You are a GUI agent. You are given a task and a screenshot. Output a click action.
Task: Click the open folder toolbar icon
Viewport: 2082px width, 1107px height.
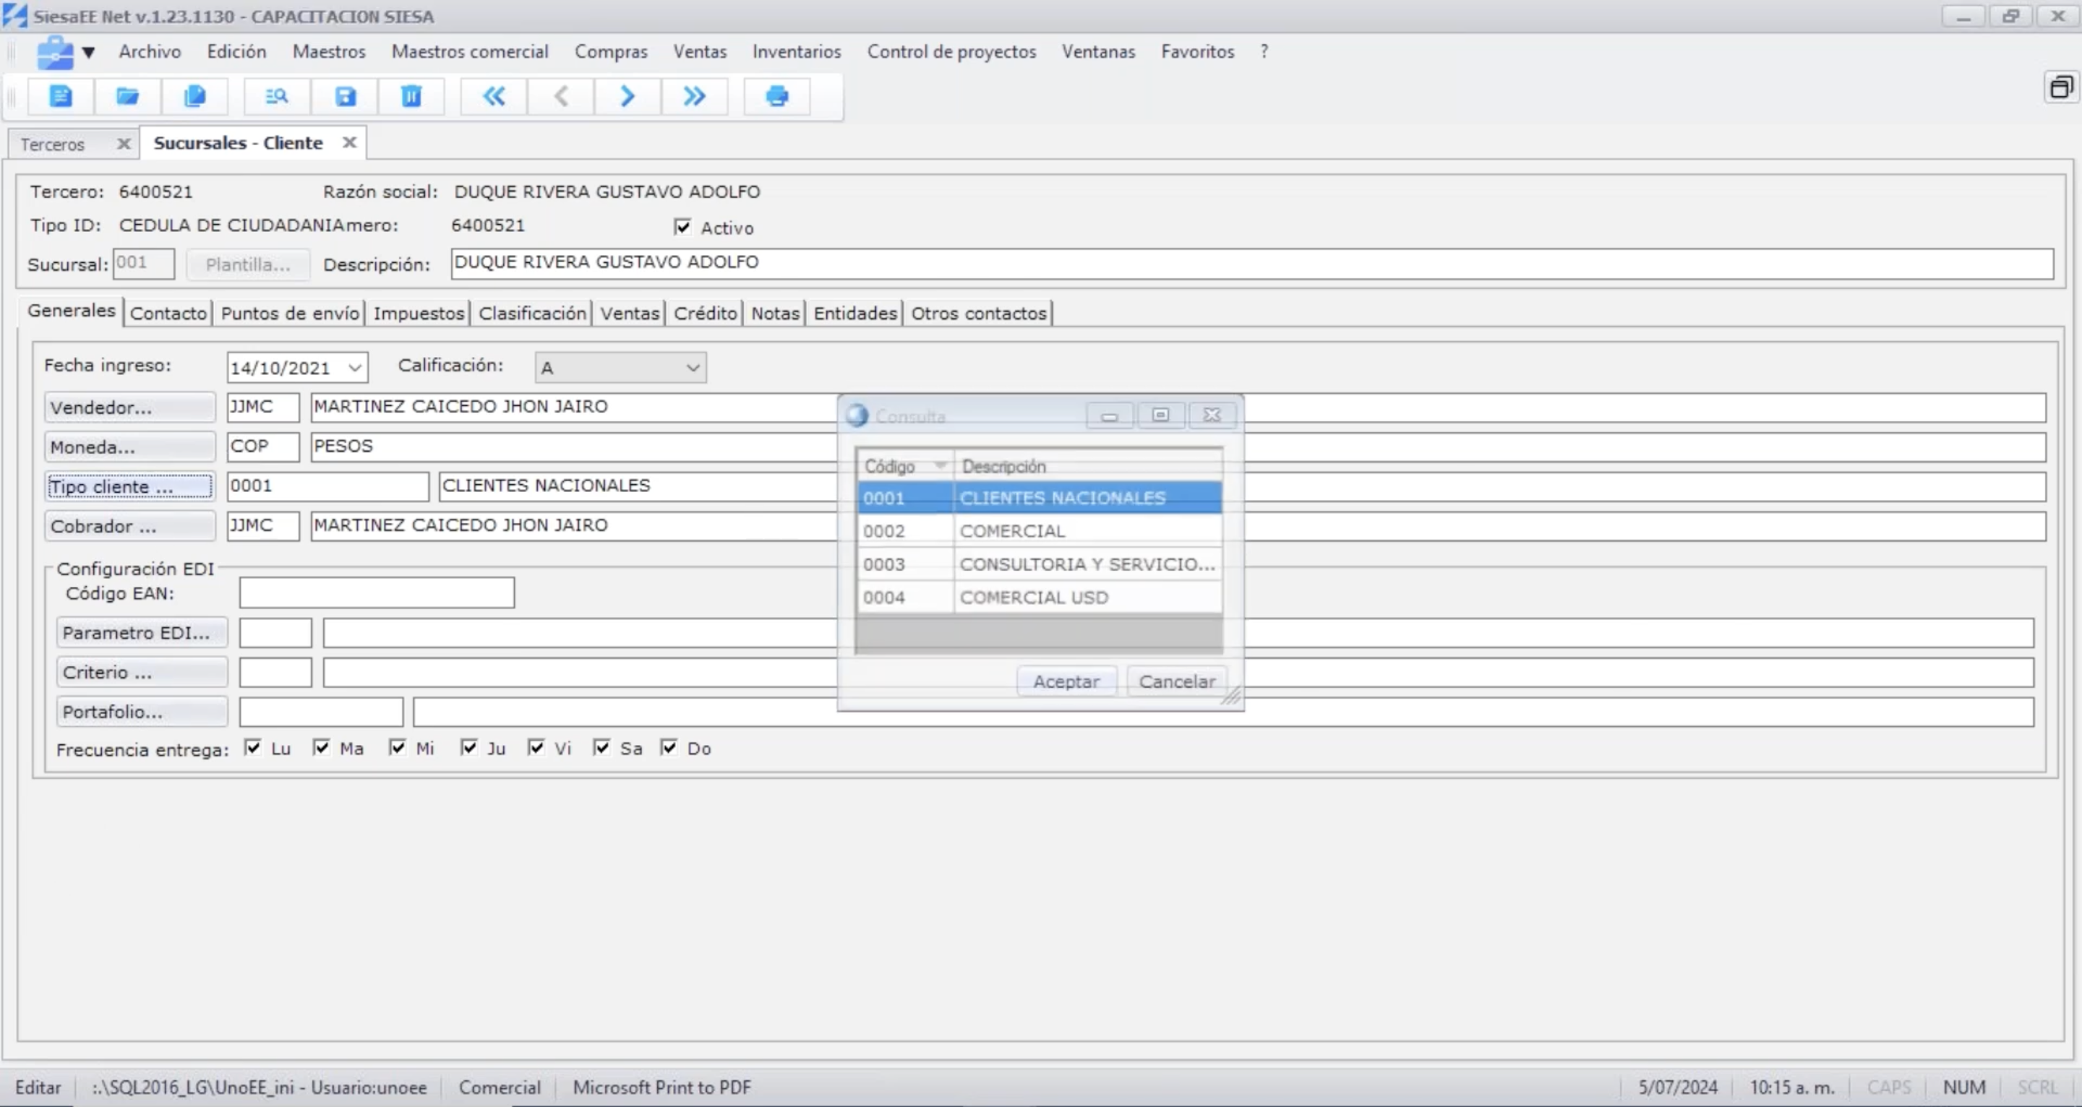point(128,97)
